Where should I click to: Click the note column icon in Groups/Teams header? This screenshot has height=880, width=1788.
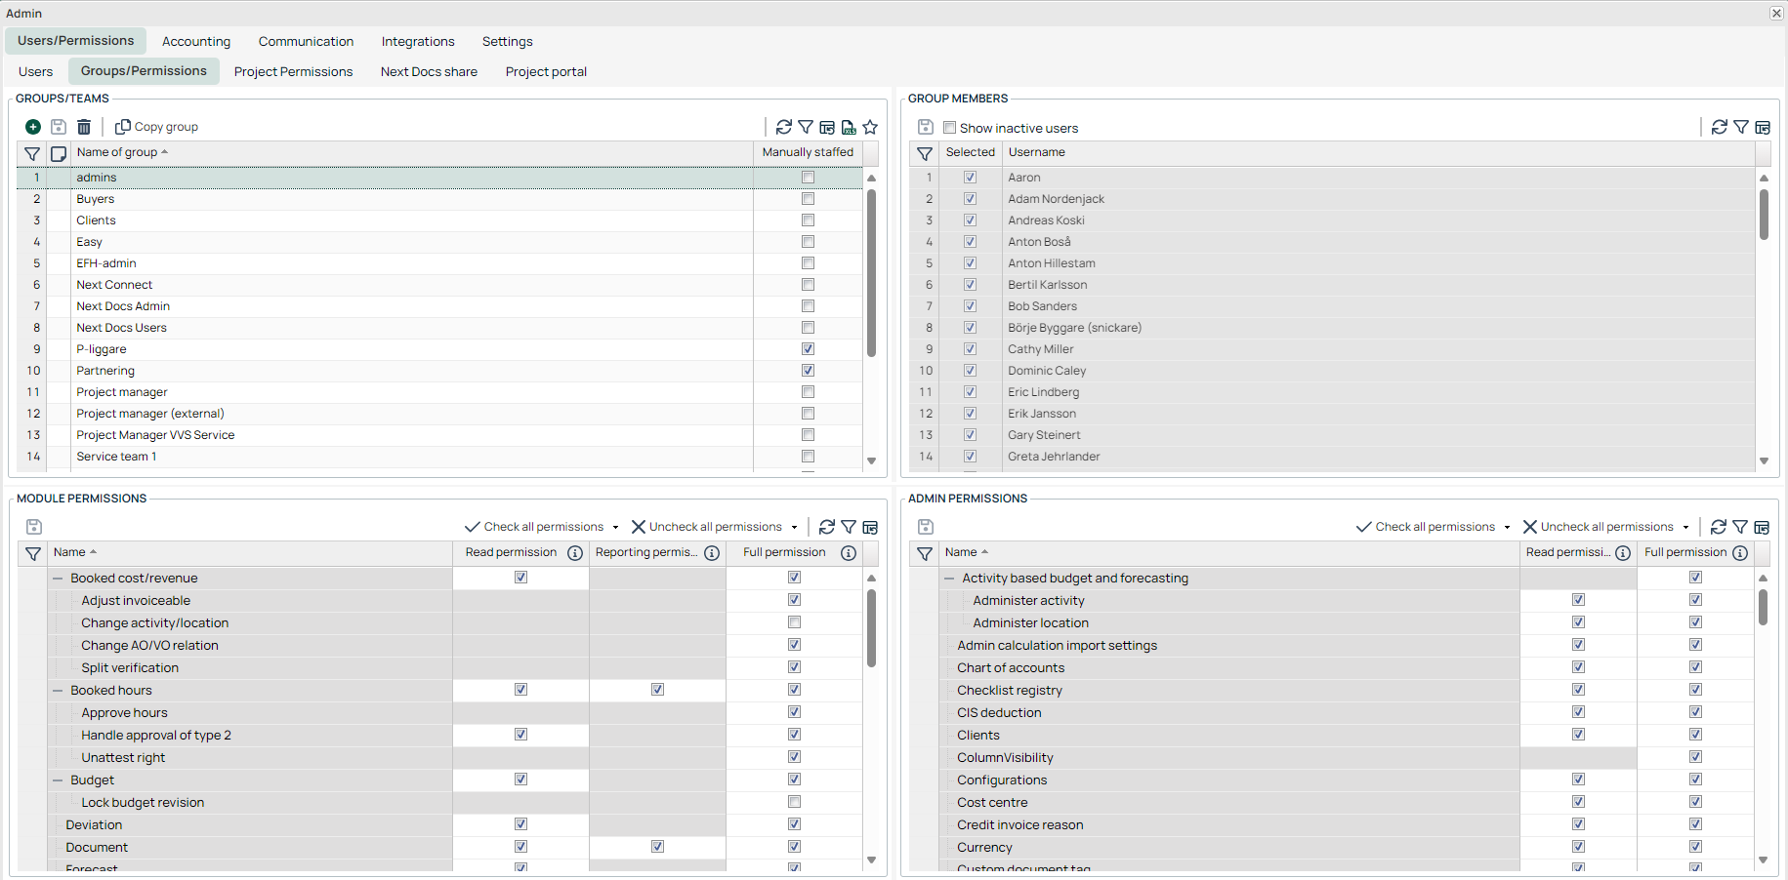pos(59,153)
